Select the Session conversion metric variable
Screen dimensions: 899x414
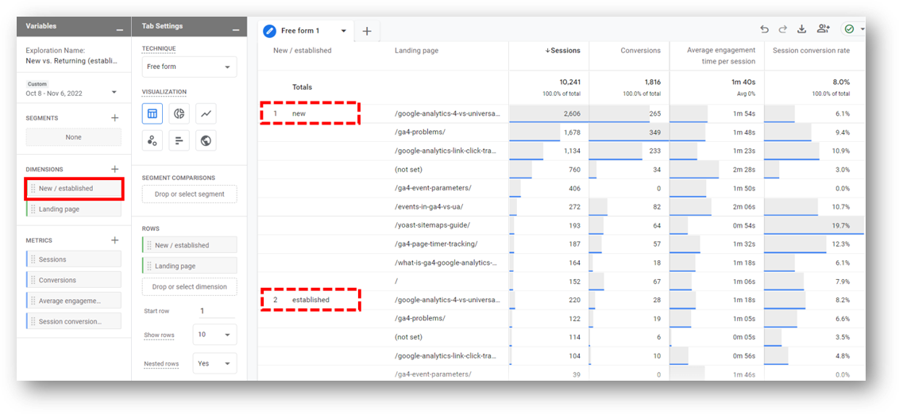click(x=74, y=321)
